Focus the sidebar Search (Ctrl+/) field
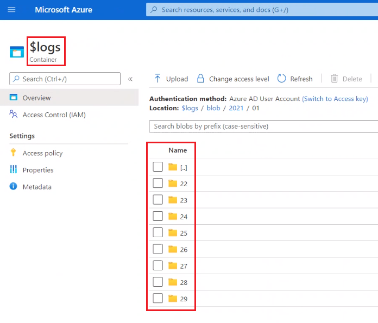The width and height of the screenshot is (378, 323). [x=65, y=79]
